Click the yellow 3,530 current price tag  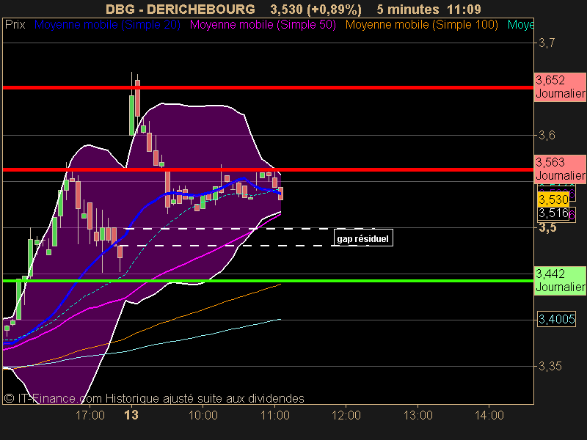pyautogui.click(x=553, y=199)
